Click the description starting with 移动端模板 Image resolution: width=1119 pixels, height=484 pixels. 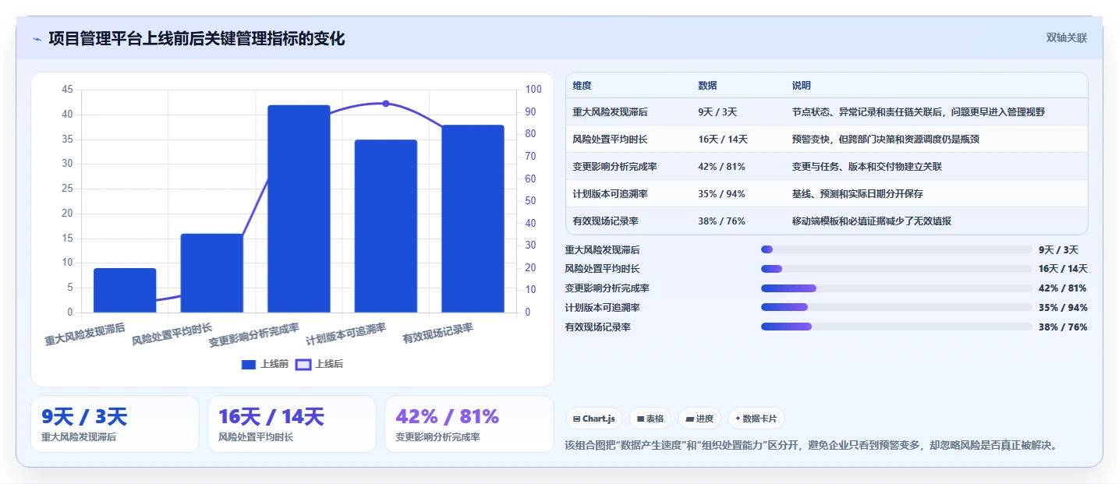[871, 221]
